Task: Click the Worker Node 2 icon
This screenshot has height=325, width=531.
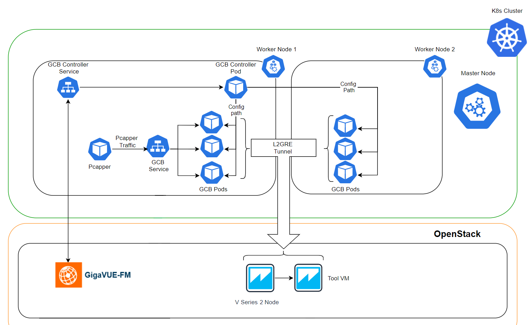Action: (x=435, y=67)
